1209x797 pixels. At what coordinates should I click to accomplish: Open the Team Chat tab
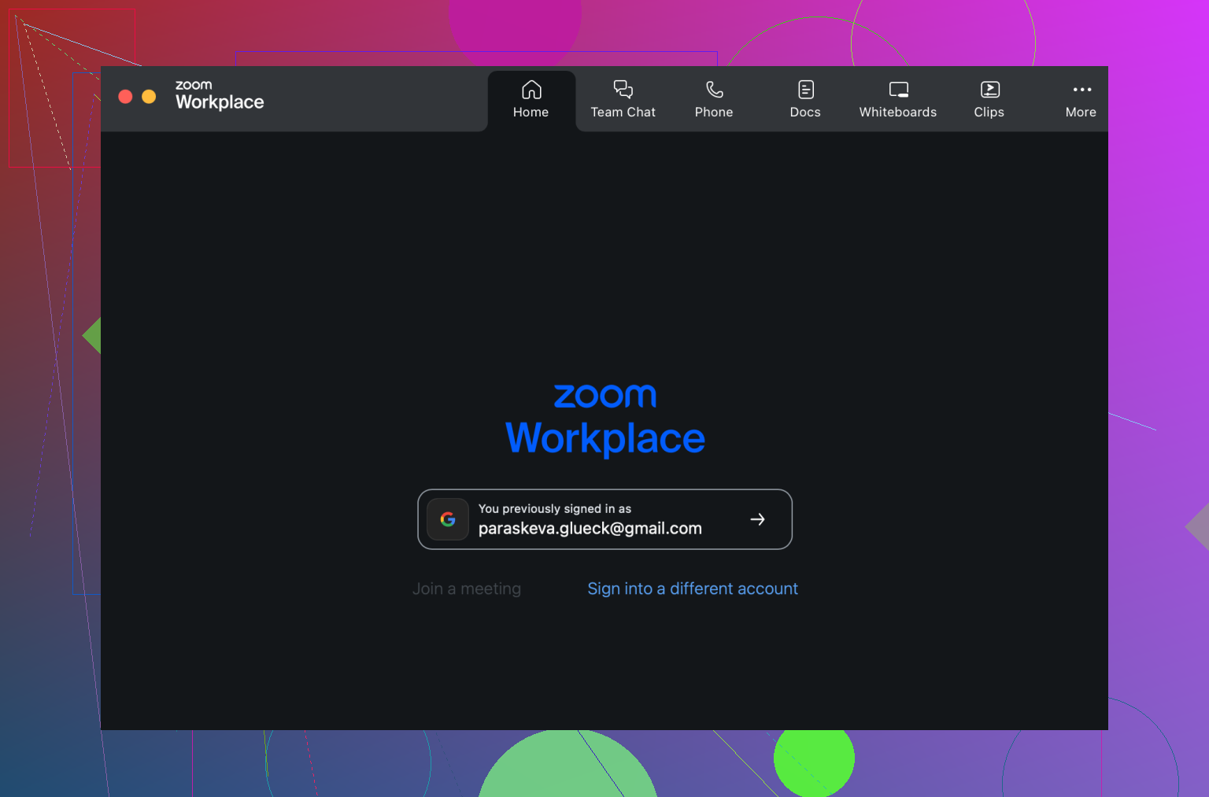(623, 100)
